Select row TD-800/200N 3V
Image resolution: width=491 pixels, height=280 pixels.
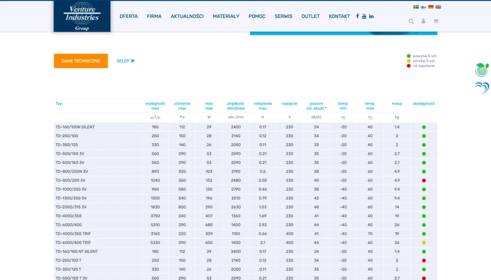(x=245, y=172)
